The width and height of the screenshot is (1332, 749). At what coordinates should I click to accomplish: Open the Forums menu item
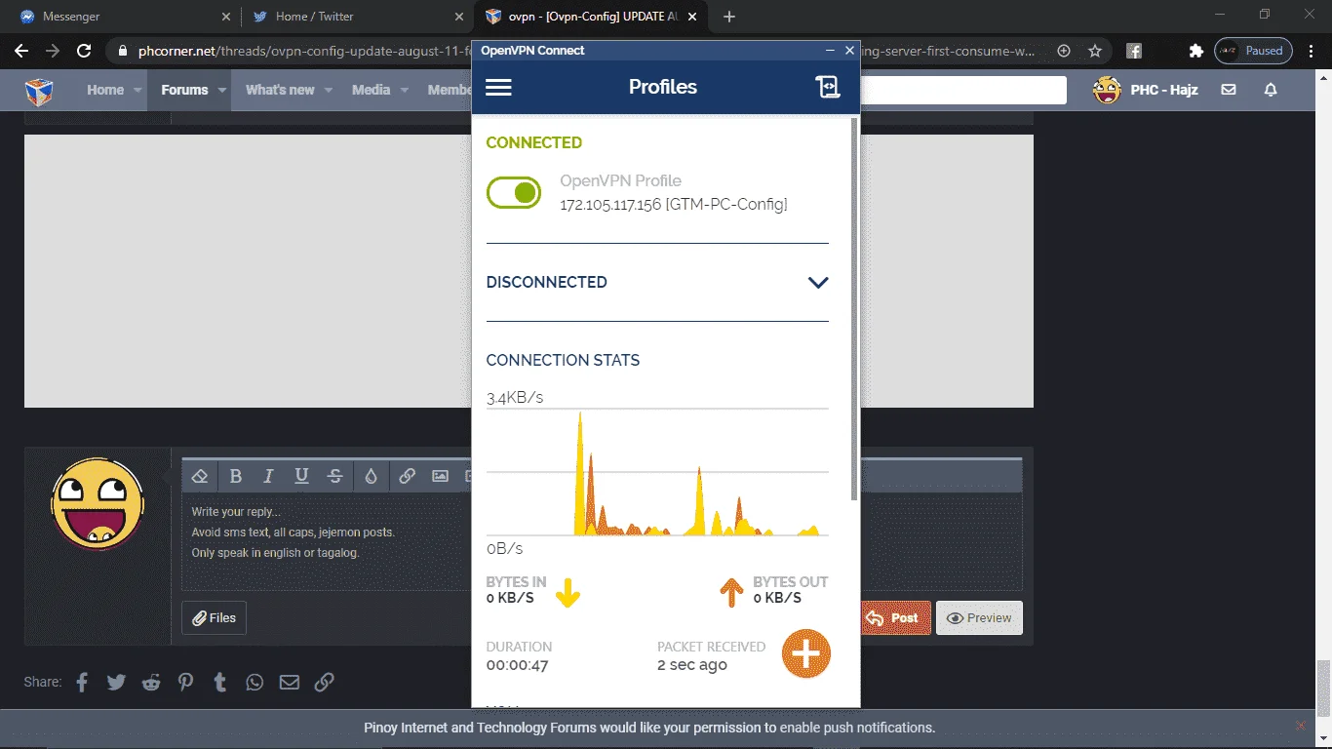click(184, 90)
